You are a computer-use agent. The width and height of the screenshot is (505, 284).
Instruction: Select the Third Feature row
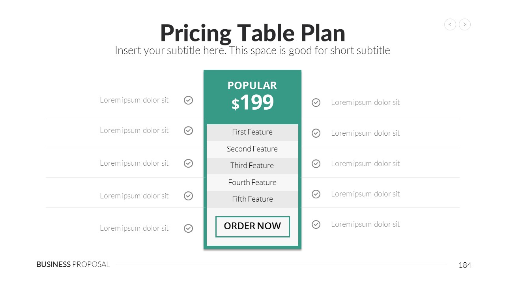(252, 166)
